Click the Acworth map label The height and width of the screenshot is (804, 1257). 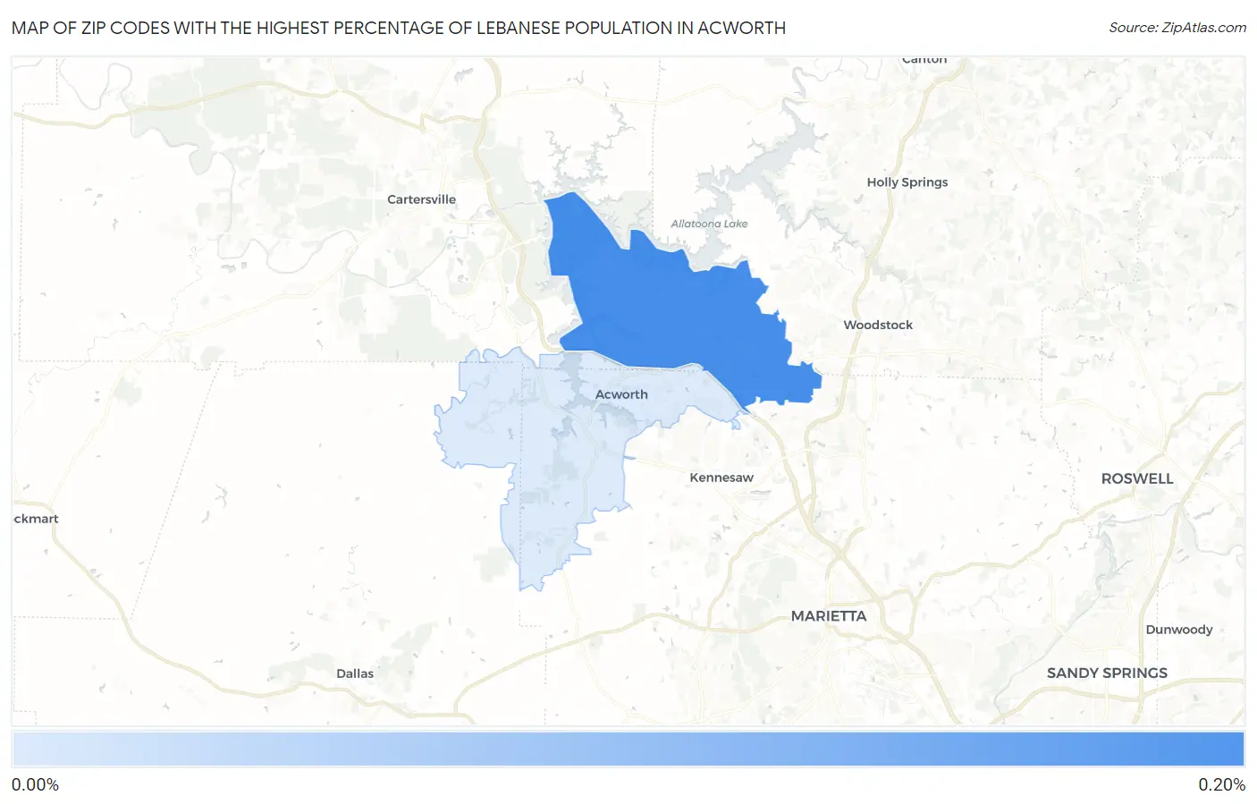pos(621,394)
